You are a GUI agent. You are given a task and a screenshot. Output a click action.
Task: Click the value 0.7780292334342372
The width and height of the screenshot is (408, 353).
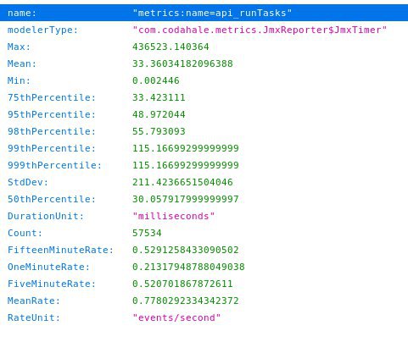186,301
